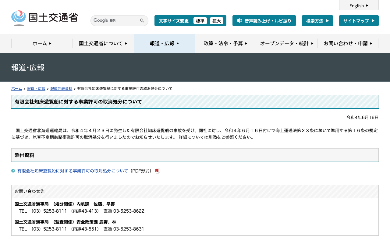Open the 報道・広報 navigation tab
This screenshot has width=390, height=243.
(x=165, y=43)
